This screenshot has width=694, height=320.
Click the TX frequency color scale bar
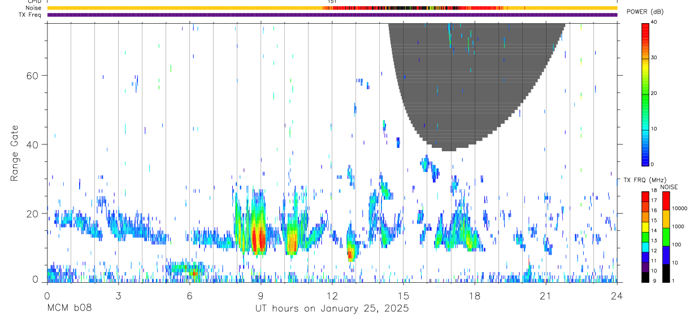click(645, 236)
